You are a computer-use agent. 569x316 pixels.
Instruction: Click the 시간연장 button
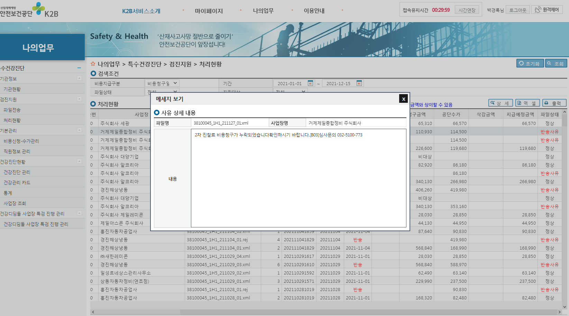point(467,10)
